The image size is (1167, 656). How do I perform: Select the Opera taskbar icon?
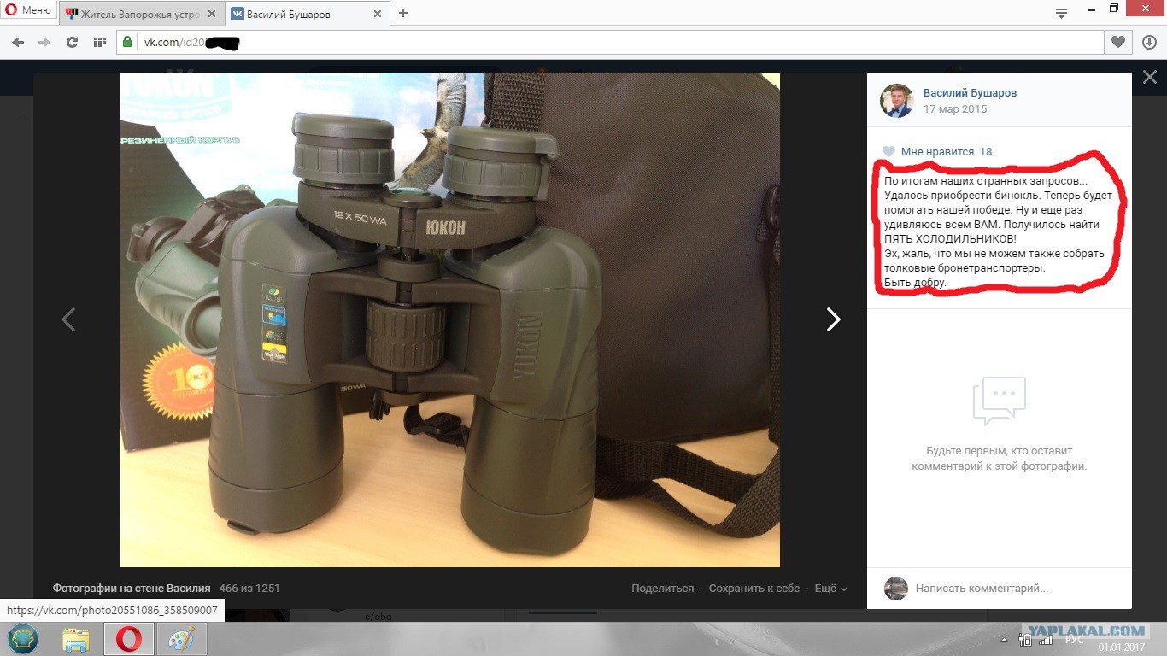[129, 639]
